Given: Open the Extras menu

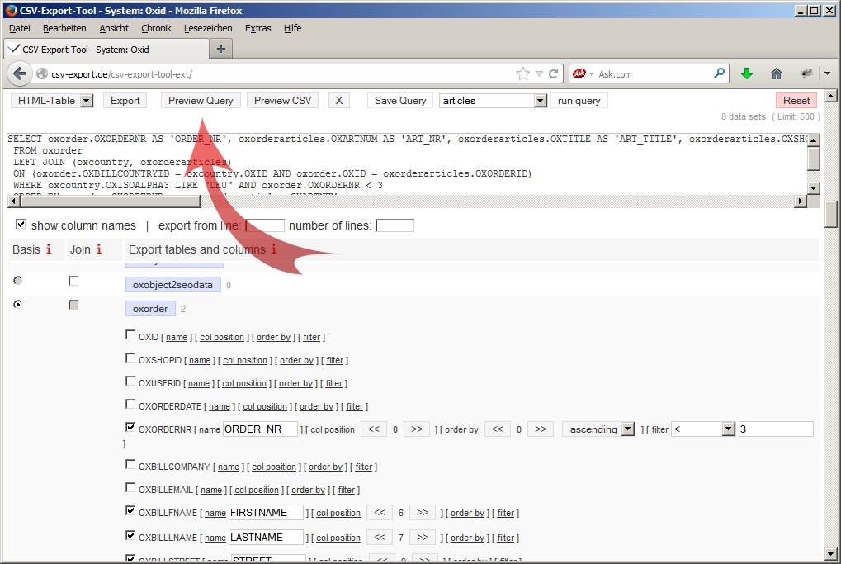Looking at the screenshot, I should tap(258, 28).
